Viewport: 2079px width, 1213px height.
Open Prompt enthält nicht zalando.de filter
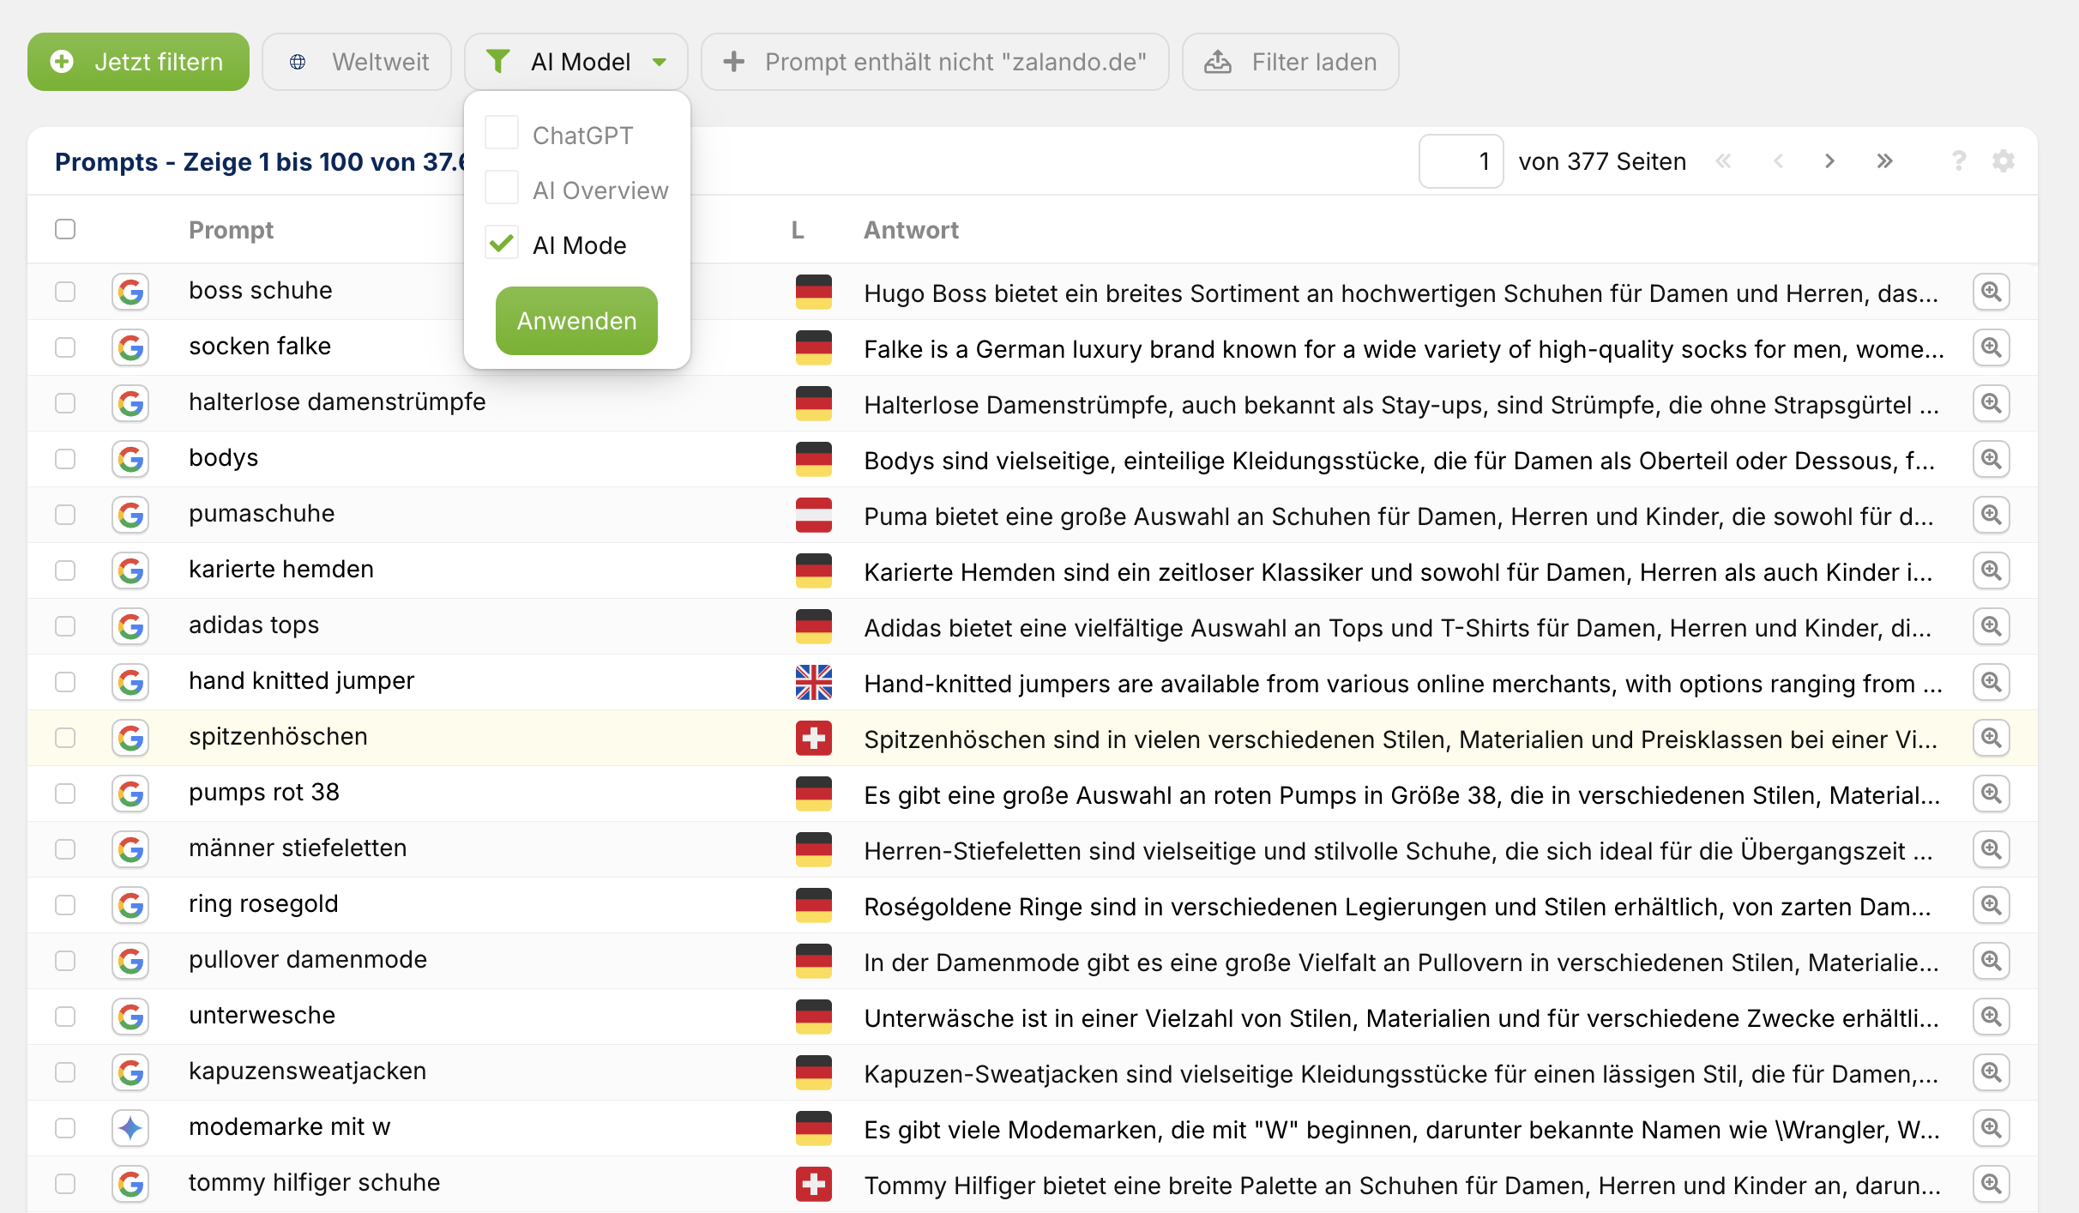(935, 62)
